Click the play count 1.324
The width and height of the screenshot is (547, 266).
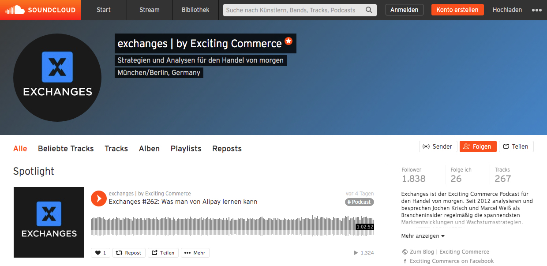tap(364, 253)
